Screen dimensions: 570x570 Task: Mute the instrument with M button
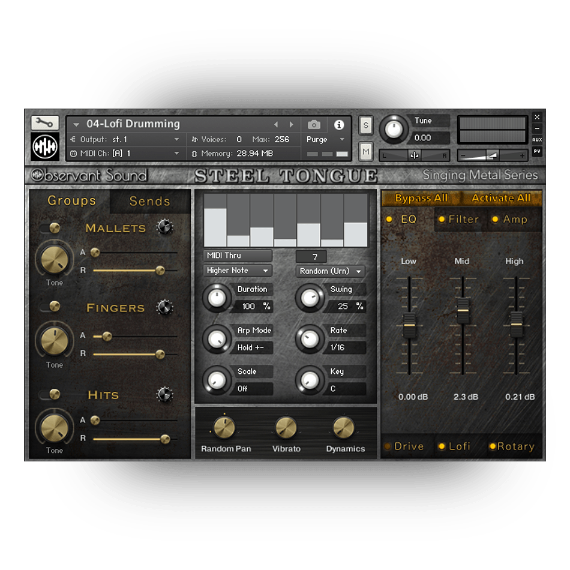(366, 151)
